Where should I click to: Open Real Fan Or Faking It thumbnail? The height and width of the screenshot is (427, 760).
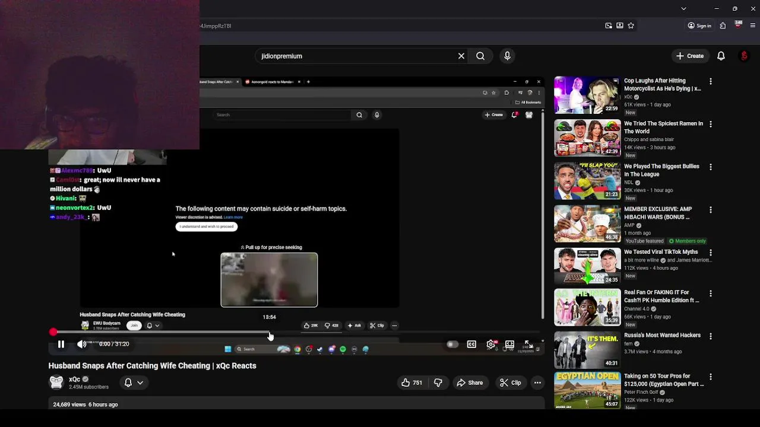click(x=587, y=307)
